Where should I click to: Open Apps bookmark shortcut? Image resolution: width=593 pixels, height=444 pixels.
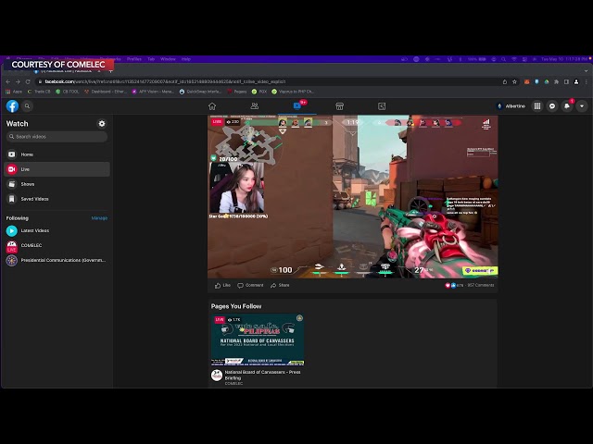click(14, 92)
